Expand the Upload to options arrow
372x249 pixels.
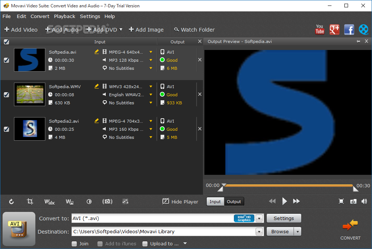point(185,243)
